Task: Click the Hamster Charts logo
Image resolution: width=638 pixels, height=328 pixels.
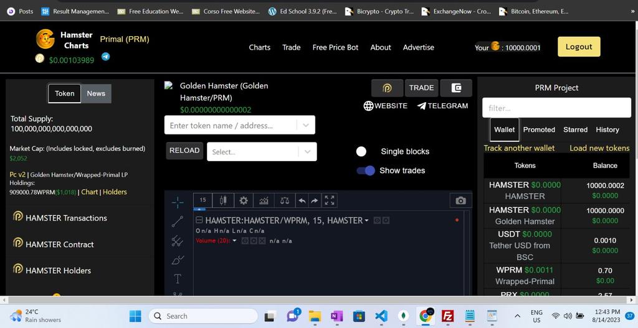Action: (45, 39)
